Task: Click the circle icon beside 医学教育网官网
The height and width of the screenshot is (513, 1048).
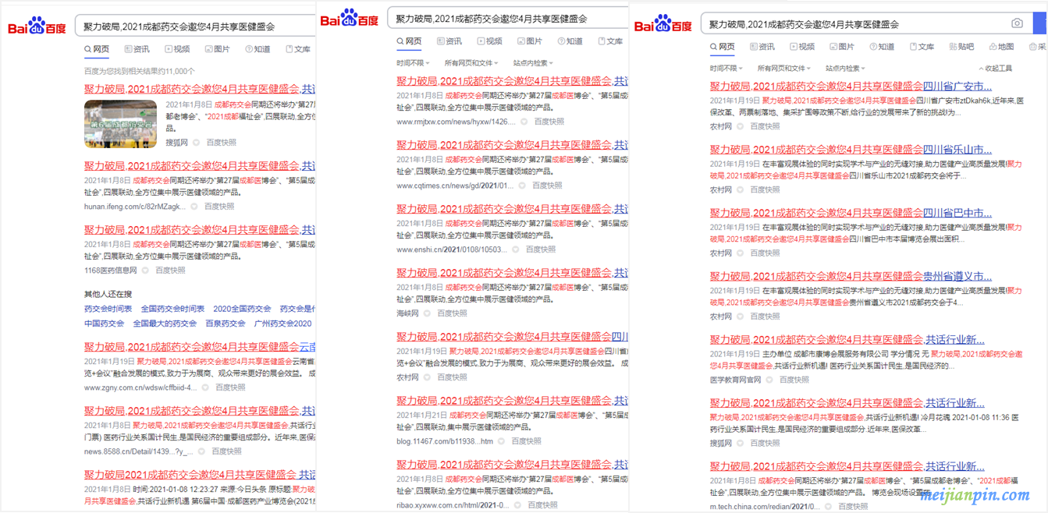Action: (769, 380)
